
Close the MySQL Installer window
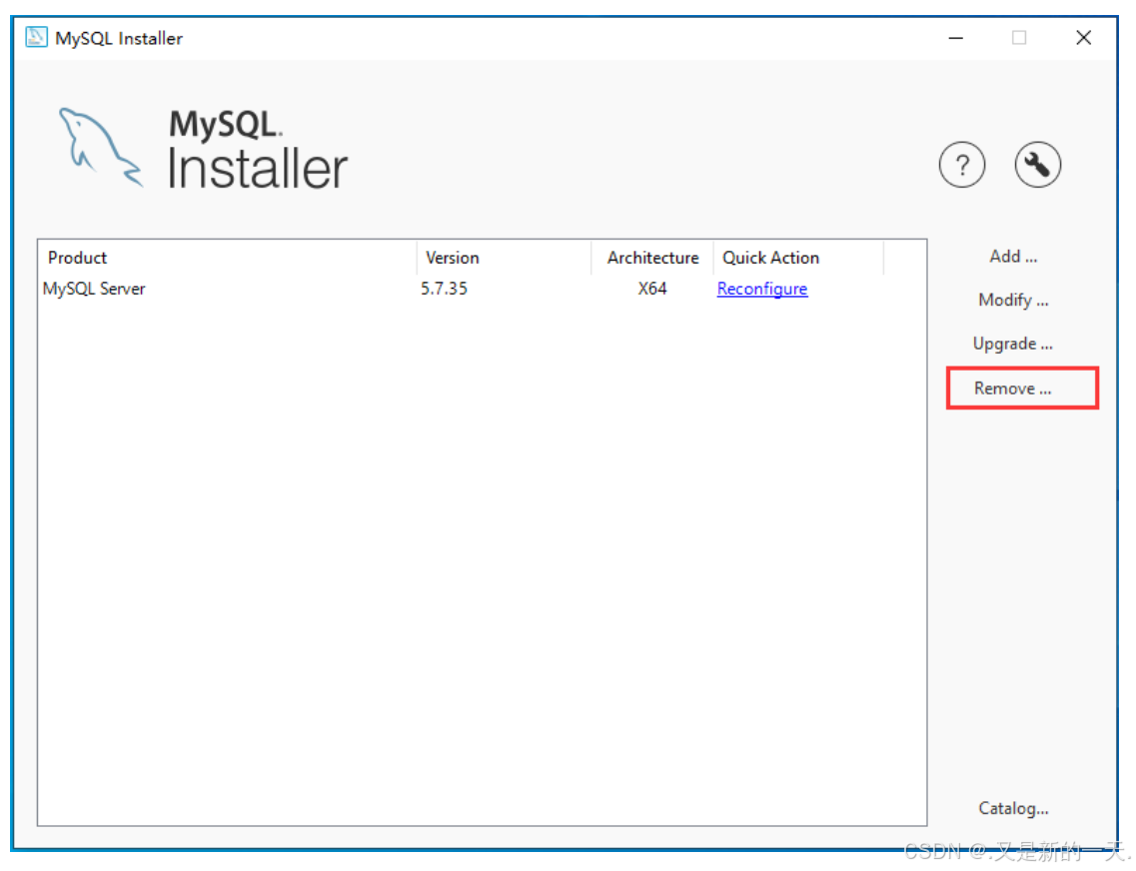(1083, 38)
